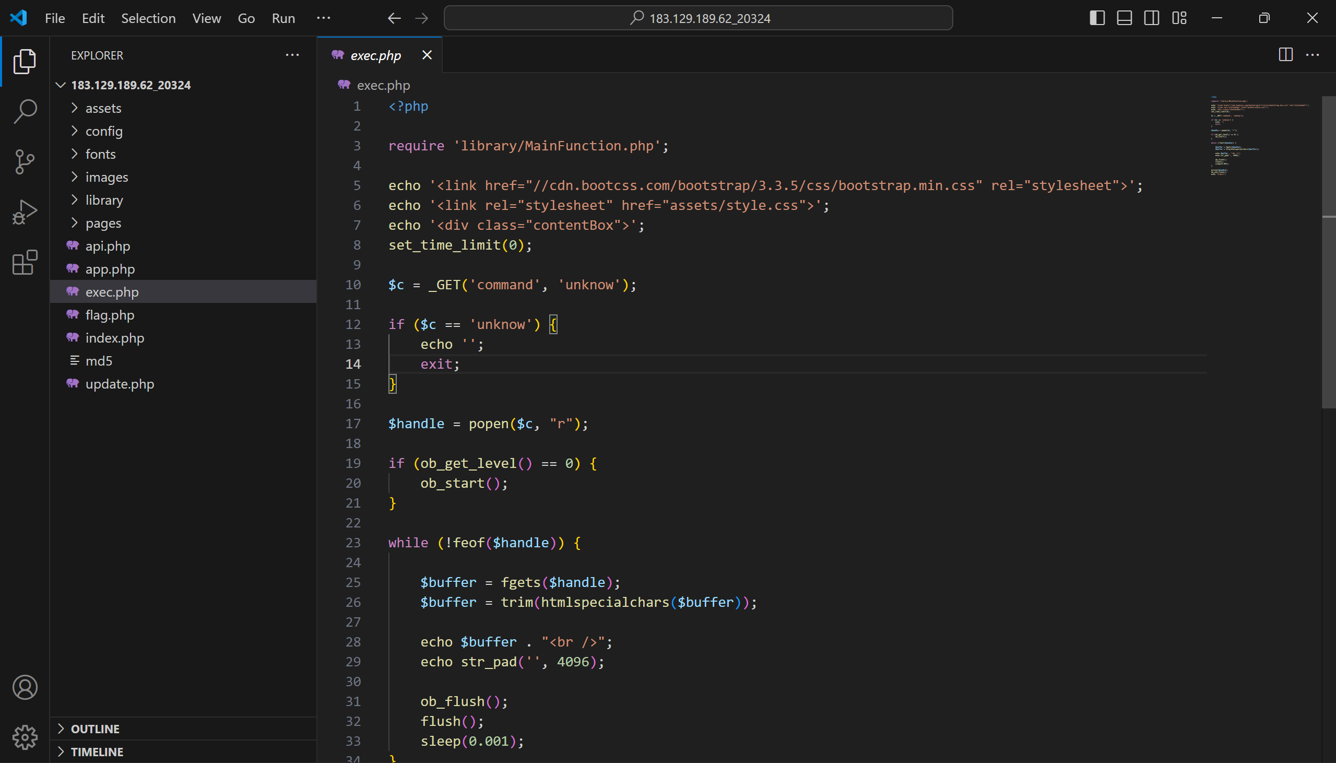Click the VS Code logo icon
The image size is (1336, 763).
click(18, 18)
